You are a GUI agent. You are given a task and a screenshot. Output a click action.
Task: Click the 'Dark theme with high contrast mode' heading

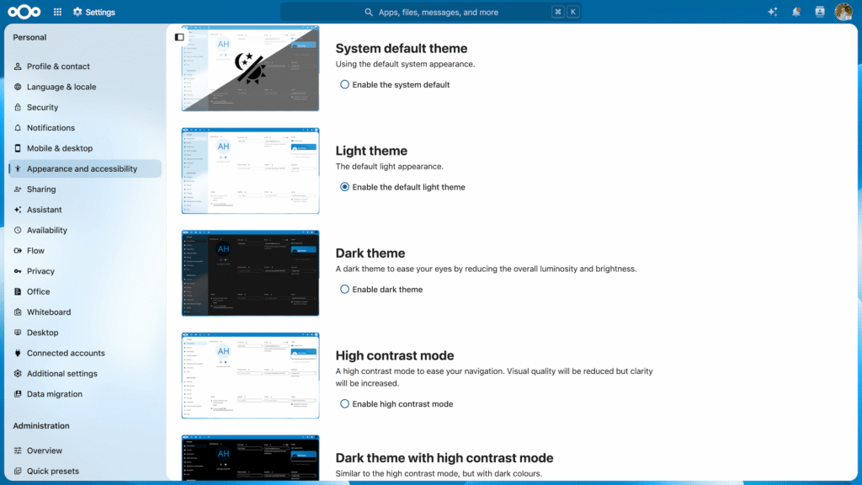(444, 458)
